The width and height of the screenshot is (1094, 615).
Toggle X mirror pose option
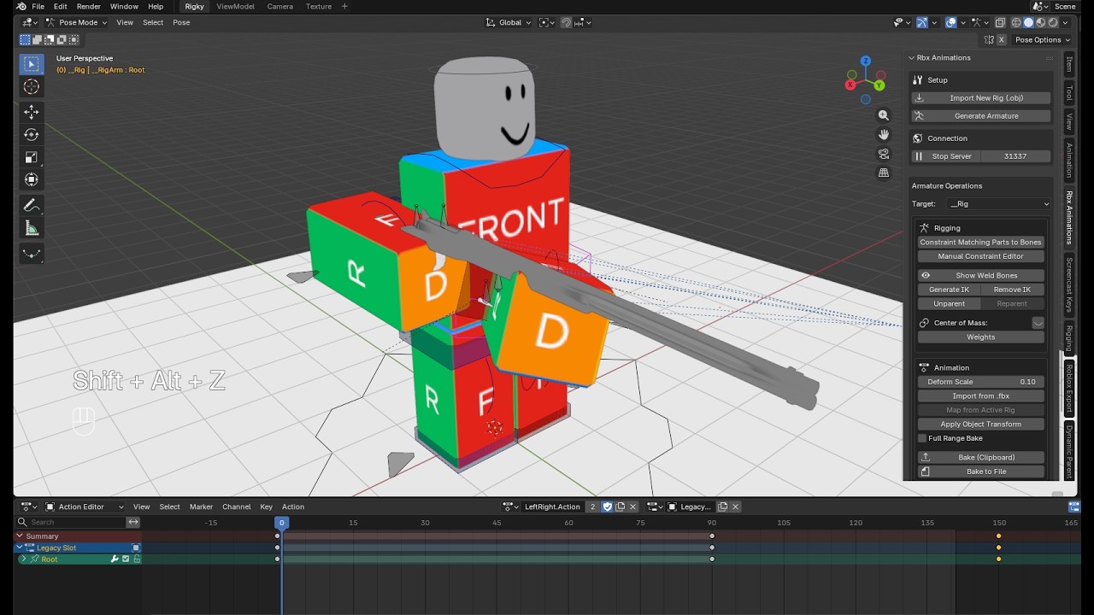(1002, 39)
